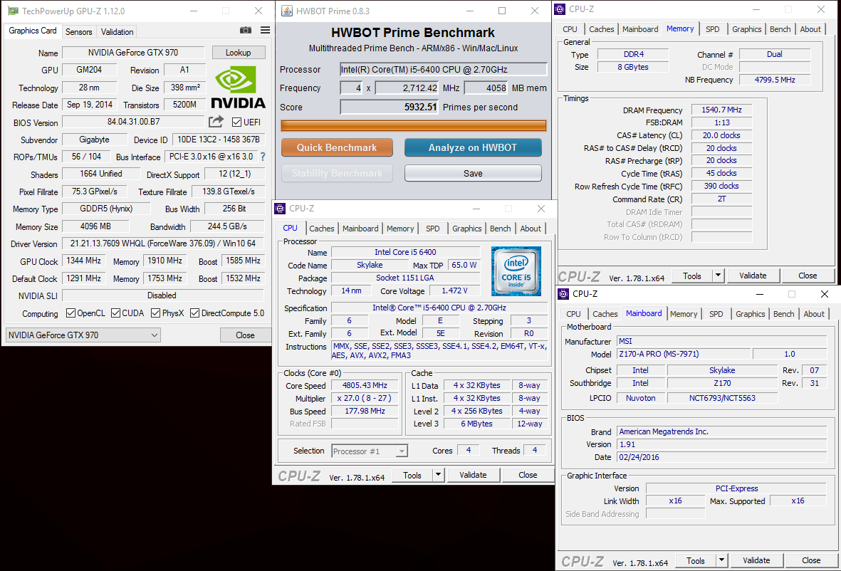Click the Core Voltage value 1.472 V
841x571 pixels.
[x=454, y=290]
